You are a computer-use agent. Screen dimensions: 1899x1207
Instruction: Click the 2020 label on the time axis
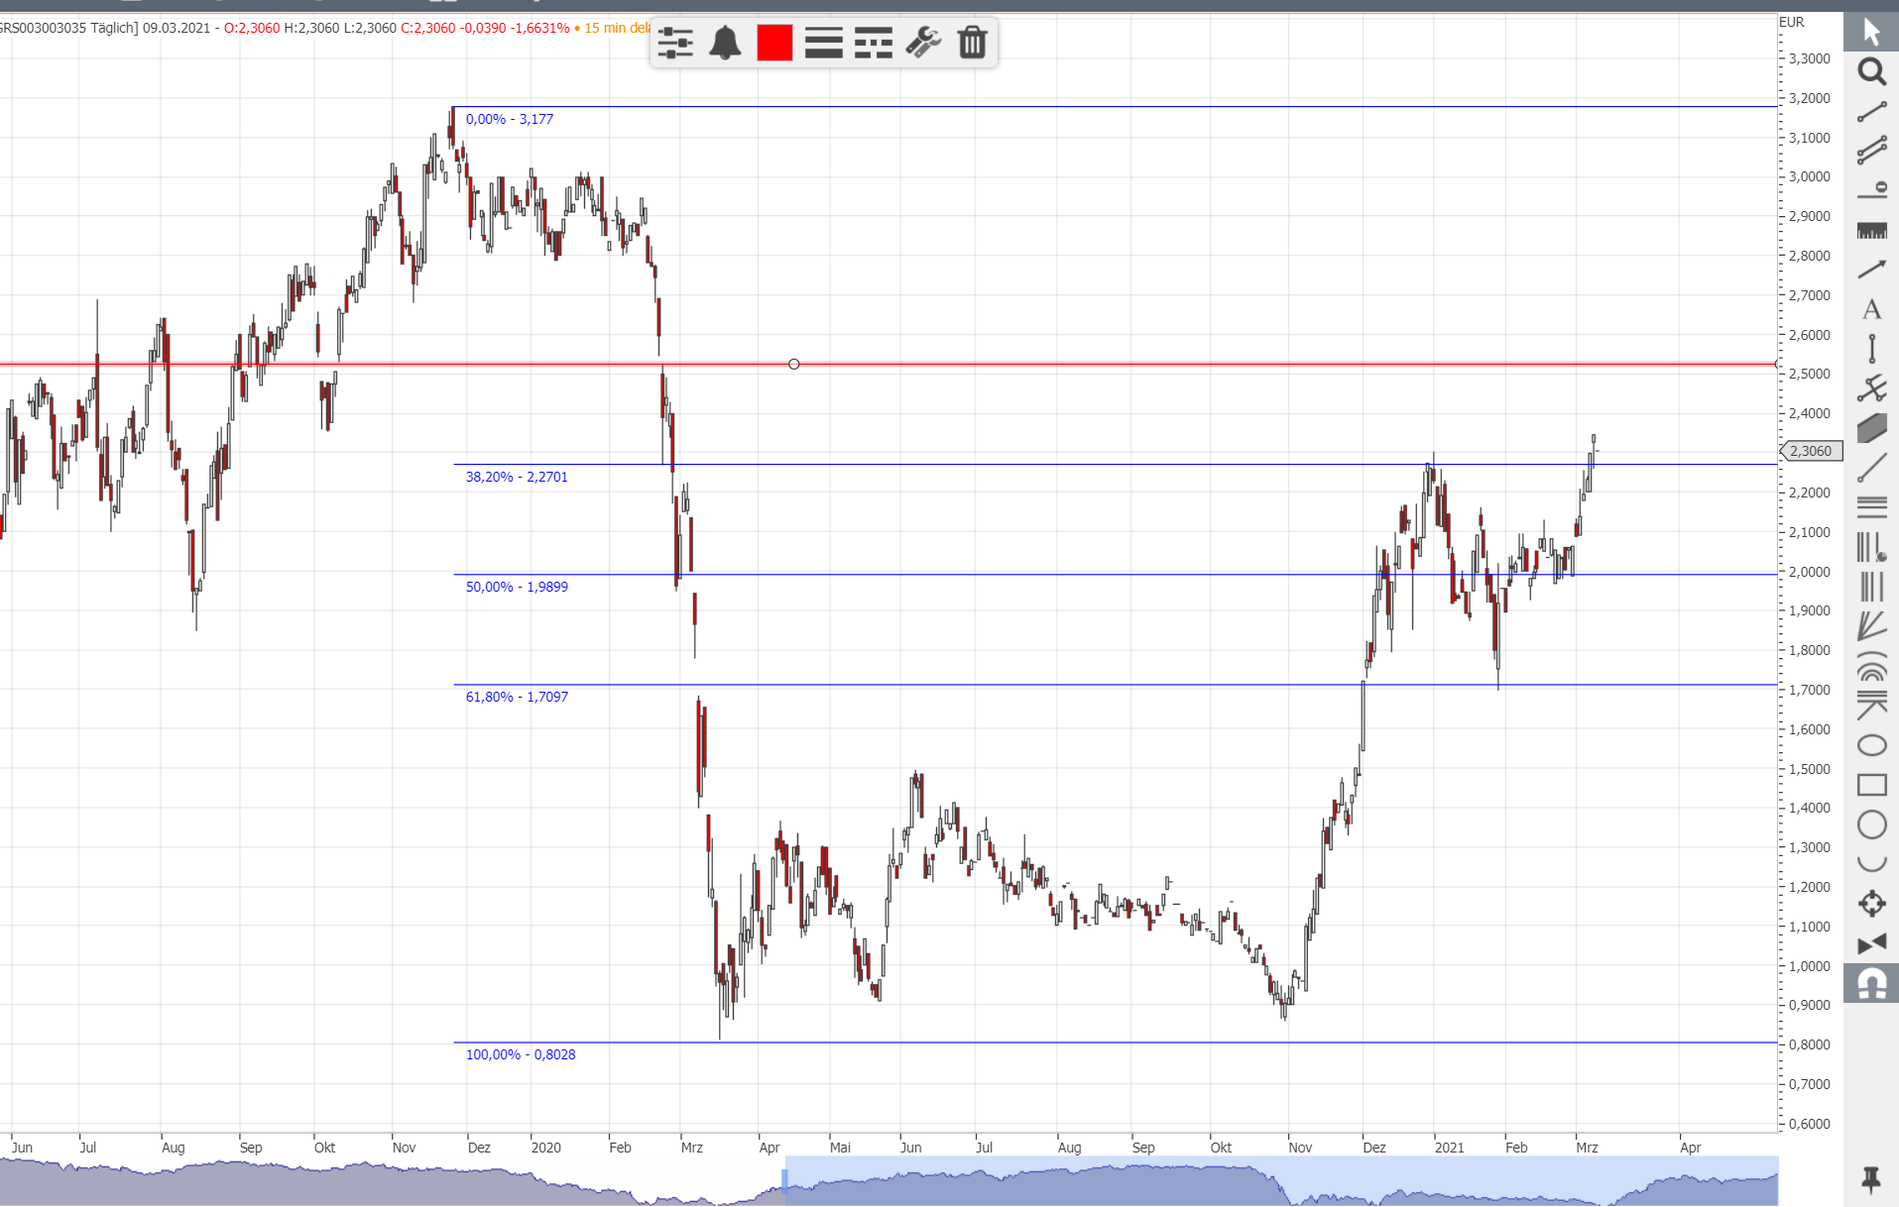tap(545, 1148)
